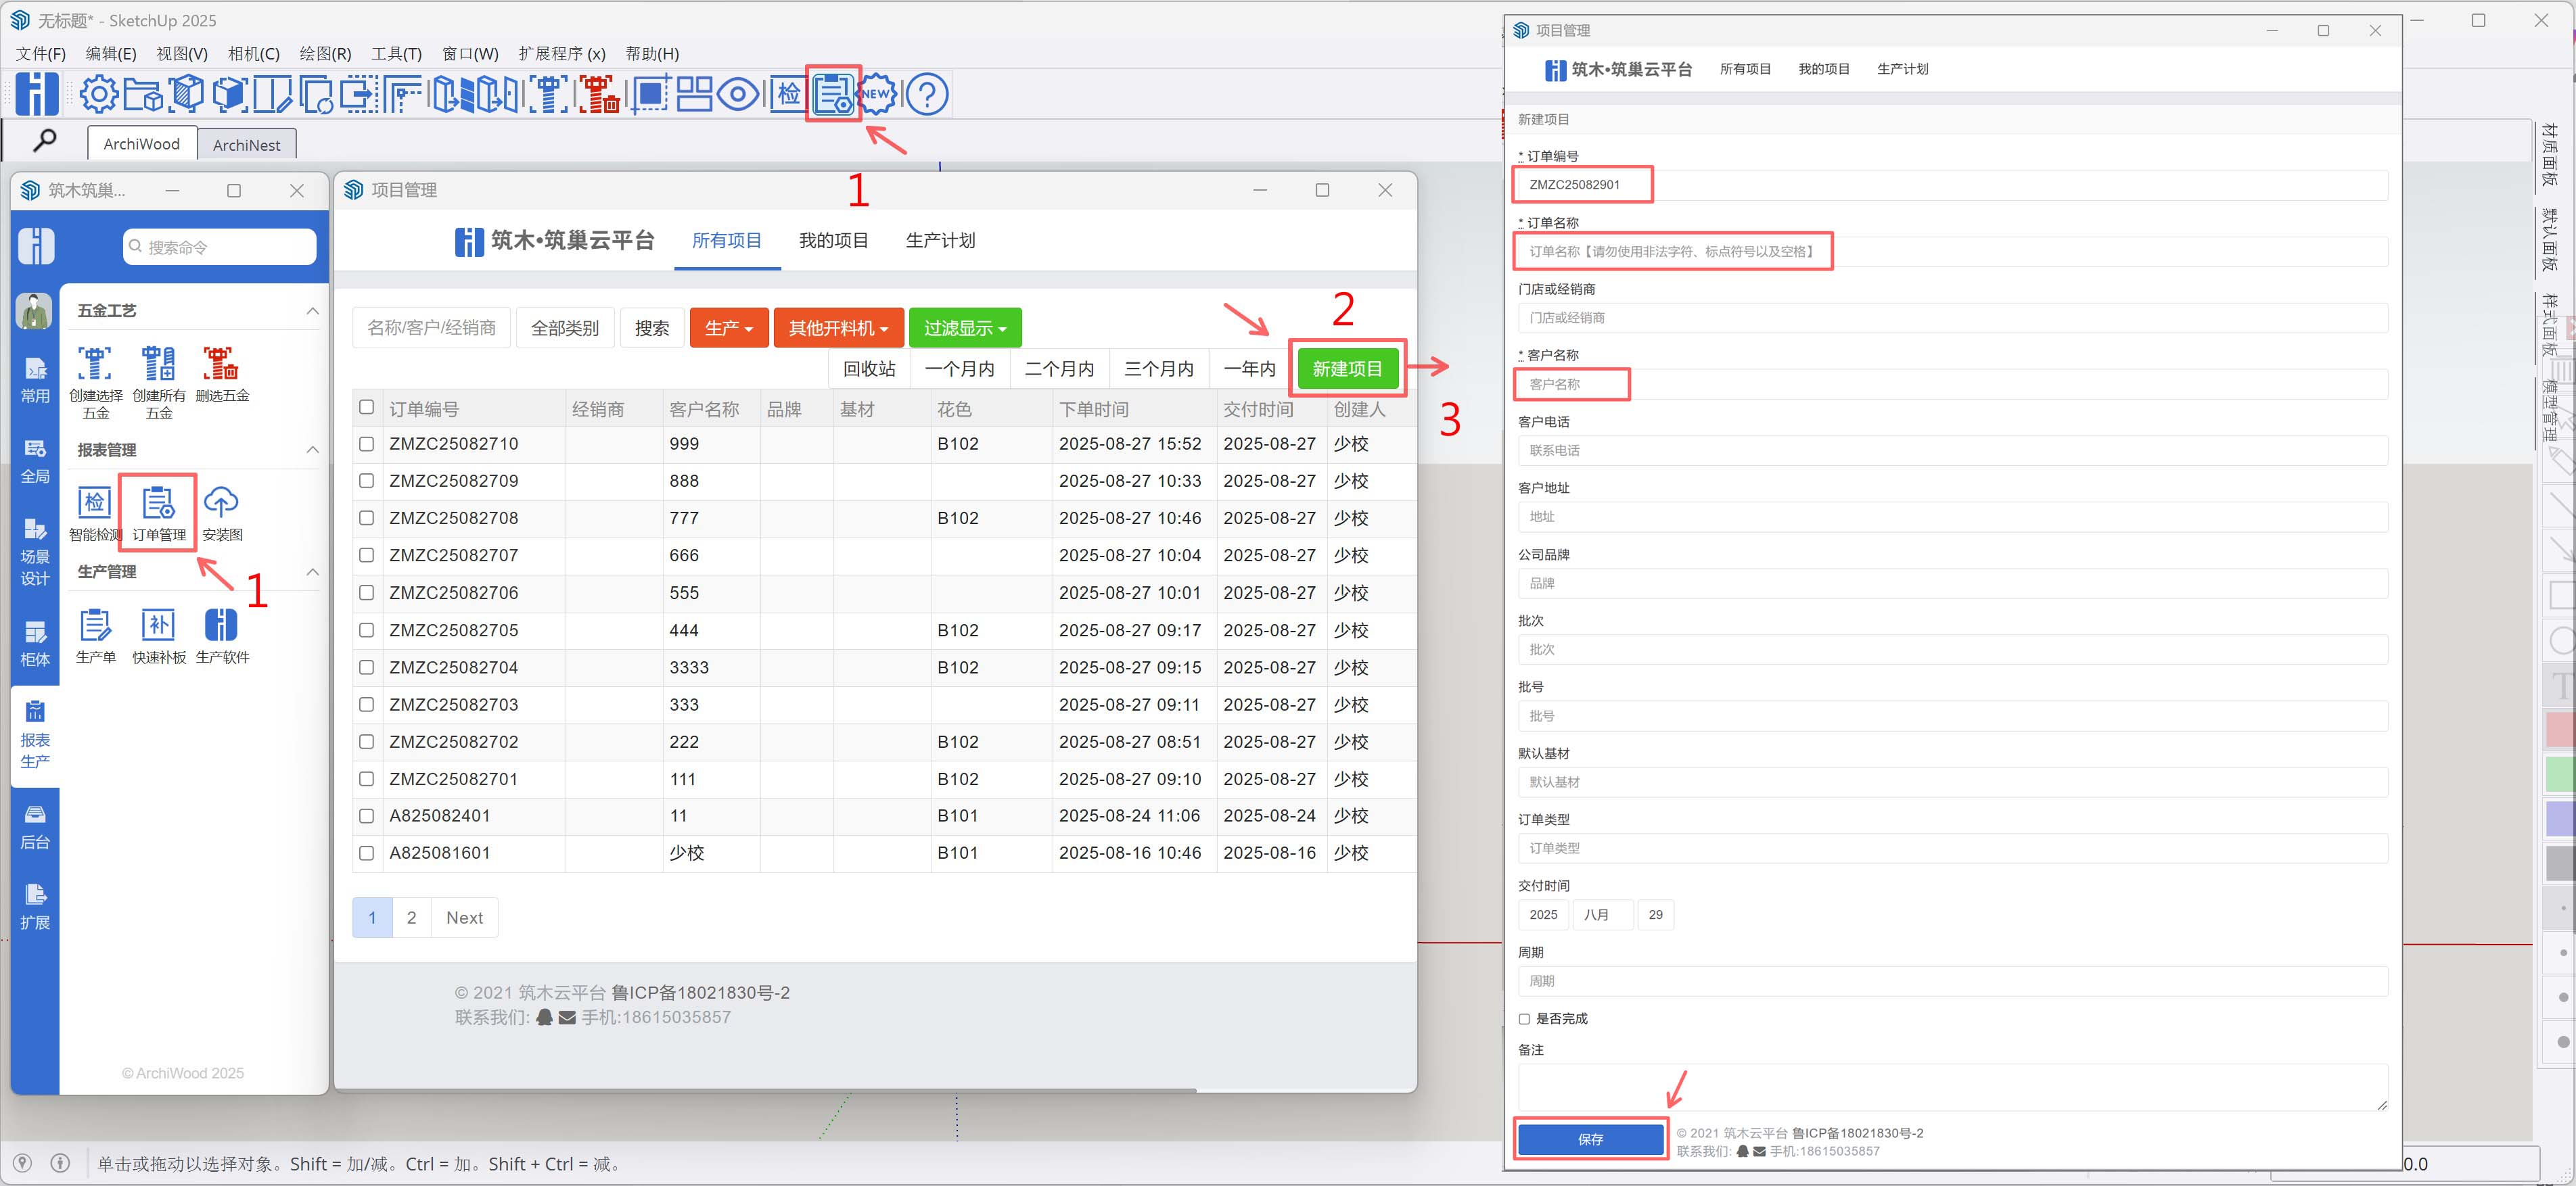Select the 创建选择五金 icon
The height and width of the screenshot is (1186, 2576).
tap(95, 364)
